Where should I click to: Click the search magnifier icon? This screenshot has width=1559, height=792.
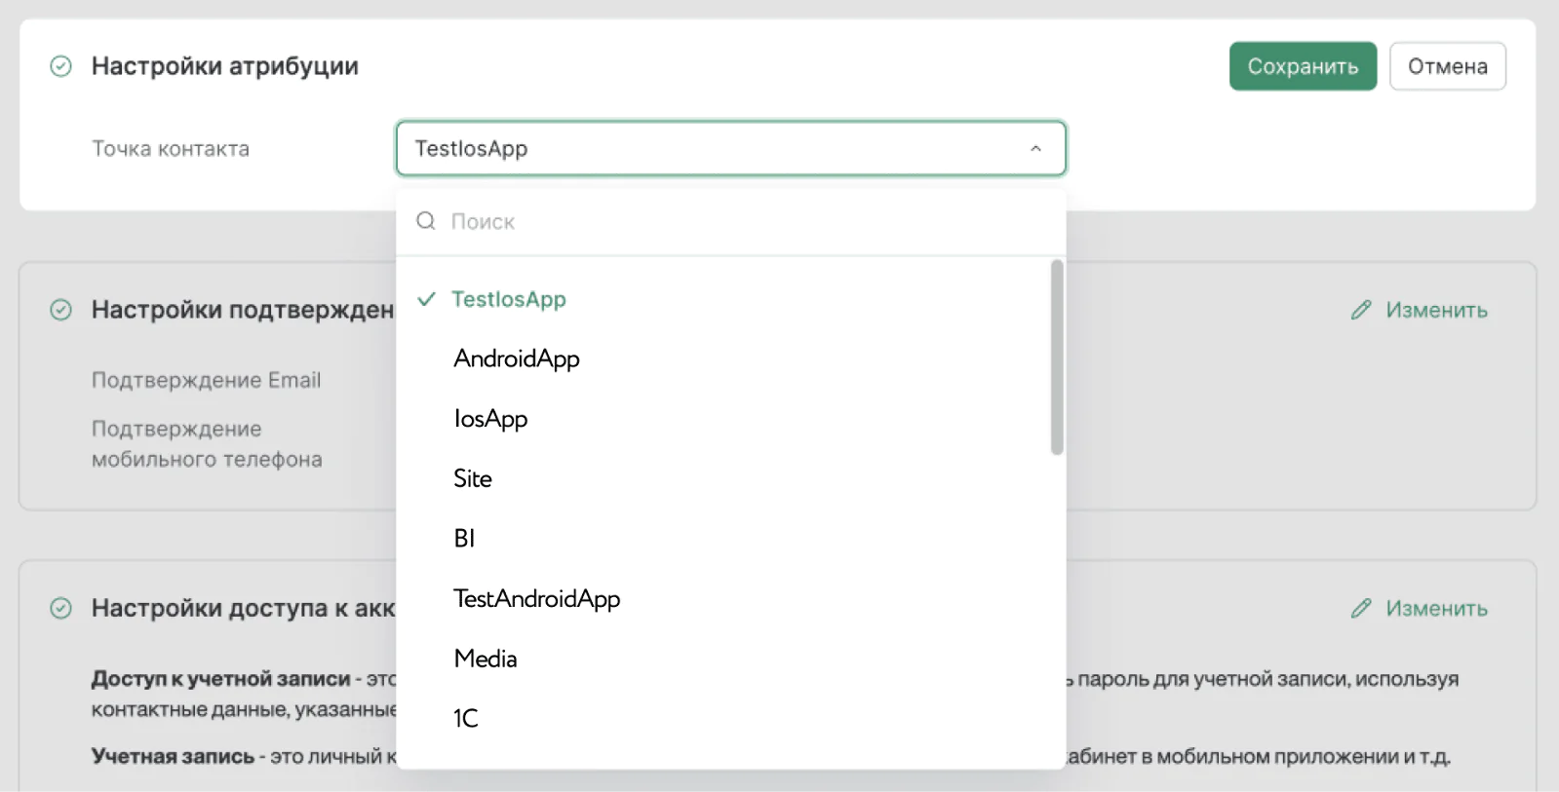coord(426,221)
